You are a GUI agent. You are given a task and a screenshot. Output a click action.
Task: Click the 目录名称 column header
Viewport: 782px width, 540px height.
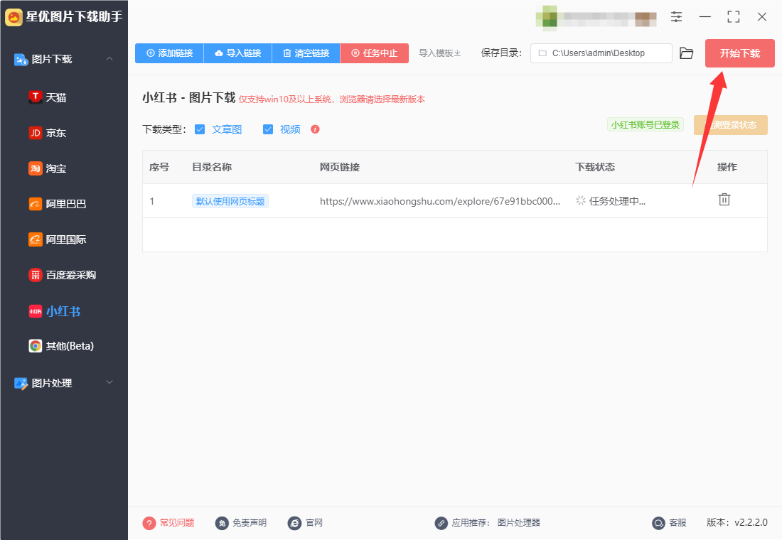tap(211, 167)
